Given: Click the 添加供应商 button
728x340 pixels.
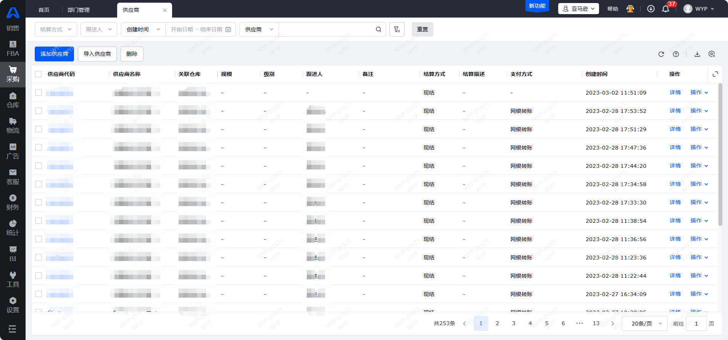Looking at the screenshot, I should [x=54, y=54].
